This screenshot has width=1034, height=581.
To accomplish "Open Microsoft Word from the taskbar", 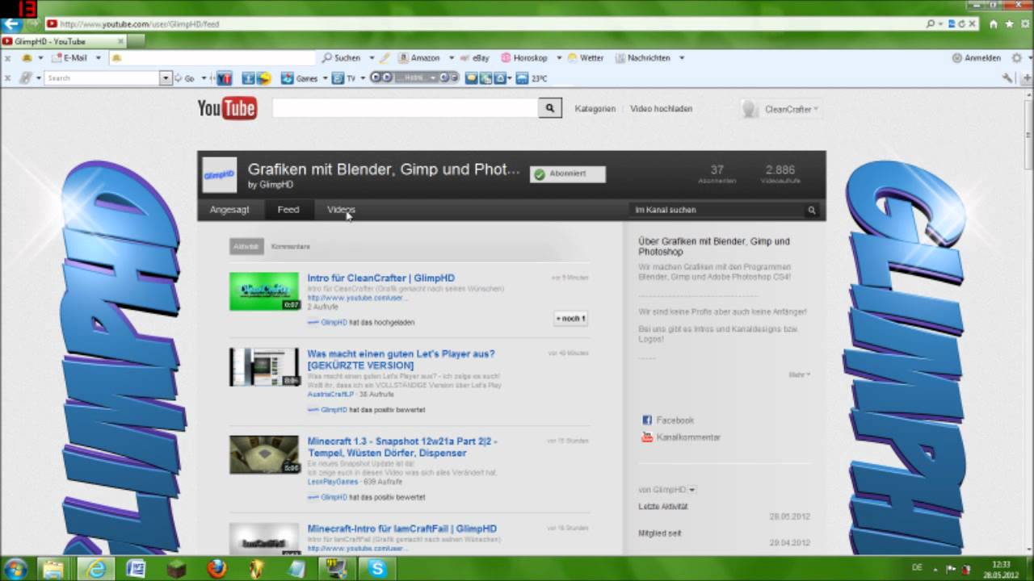I will [136, 569].
